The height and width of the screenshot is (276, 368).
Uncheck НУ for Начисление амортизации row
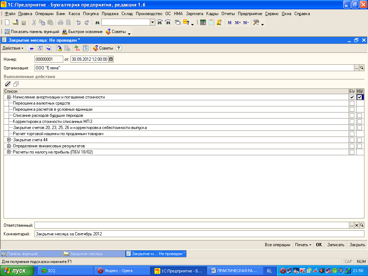pyautogui.click(x=359, y=97)
